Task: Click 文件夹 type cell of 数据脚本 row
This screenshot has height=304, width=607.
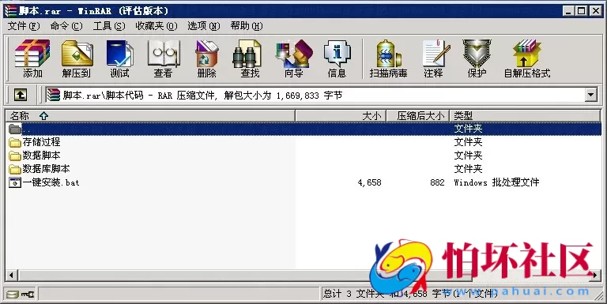Action: coord(468,156)
